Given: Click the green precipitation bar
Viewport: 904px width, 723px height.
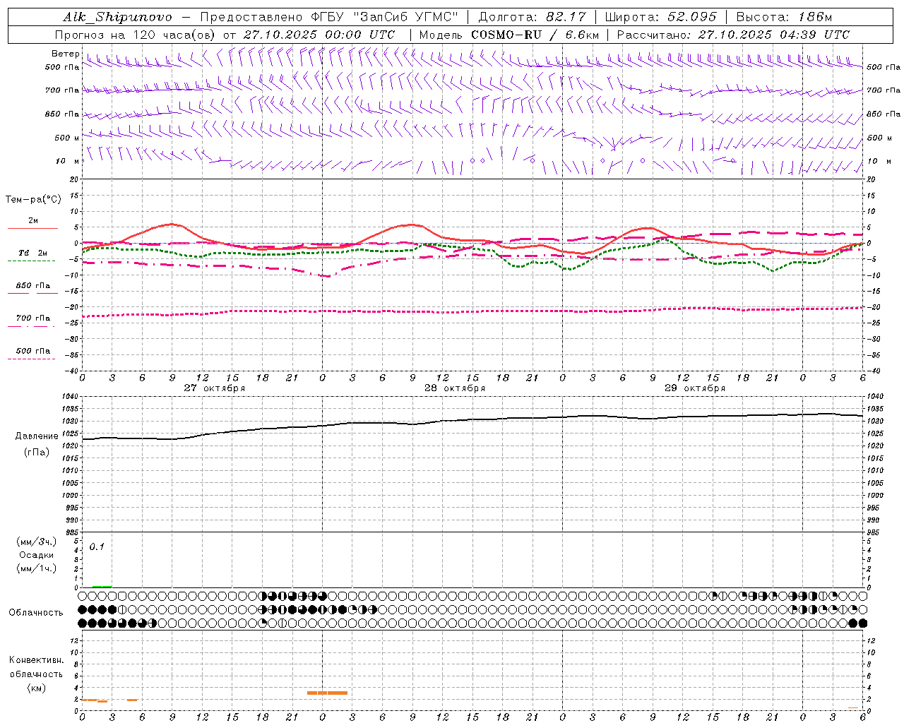Looking at the screenshot, I should tap(102, 587).
